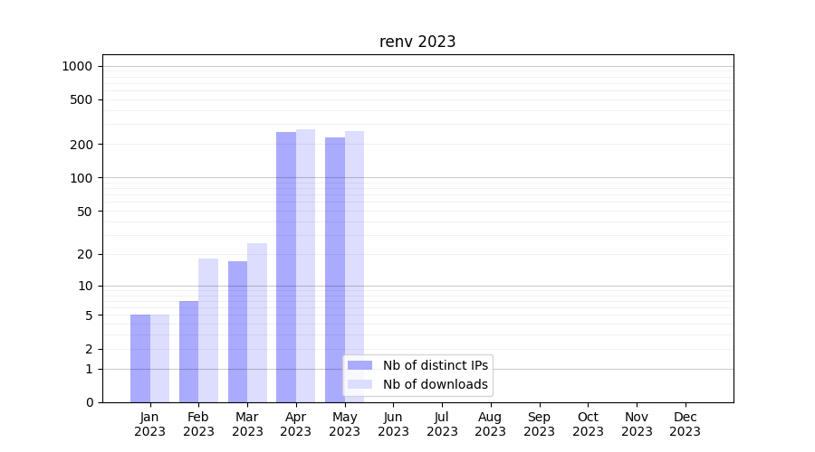Pick the April downloads bar
Image resolution: width=815 pixels, height=452 pixels.
305,266
